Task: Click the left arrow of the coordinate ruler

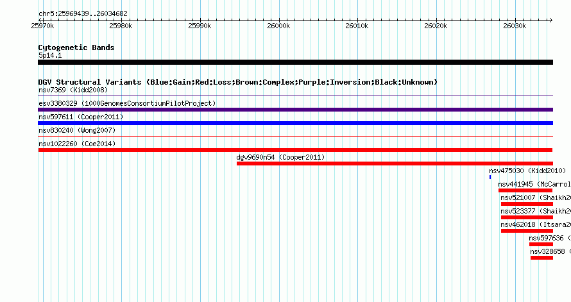Action: pos(40,20)
